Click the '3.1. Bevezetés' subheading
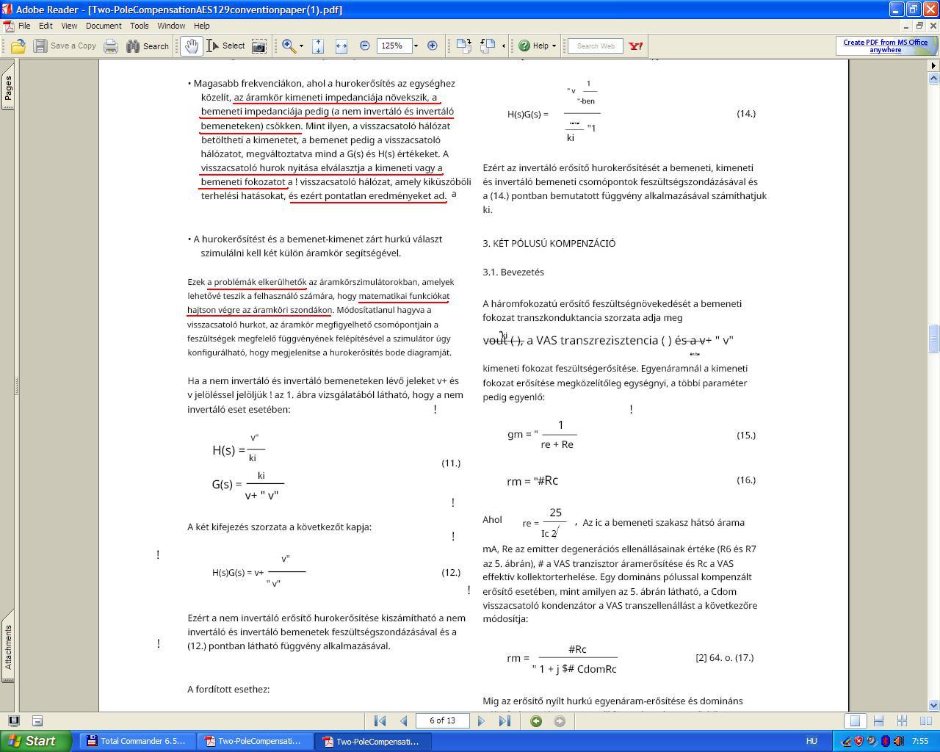 (x=513, y=272)
